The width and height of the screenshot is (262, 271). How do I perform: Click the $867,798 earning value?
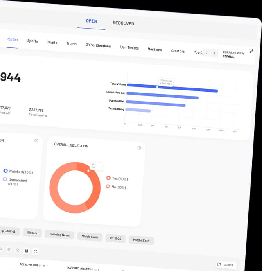(x=36, y=110)
